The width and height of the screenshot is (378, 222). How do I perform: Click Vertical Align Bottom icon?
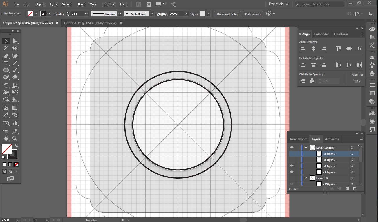(x=359, y=49)
